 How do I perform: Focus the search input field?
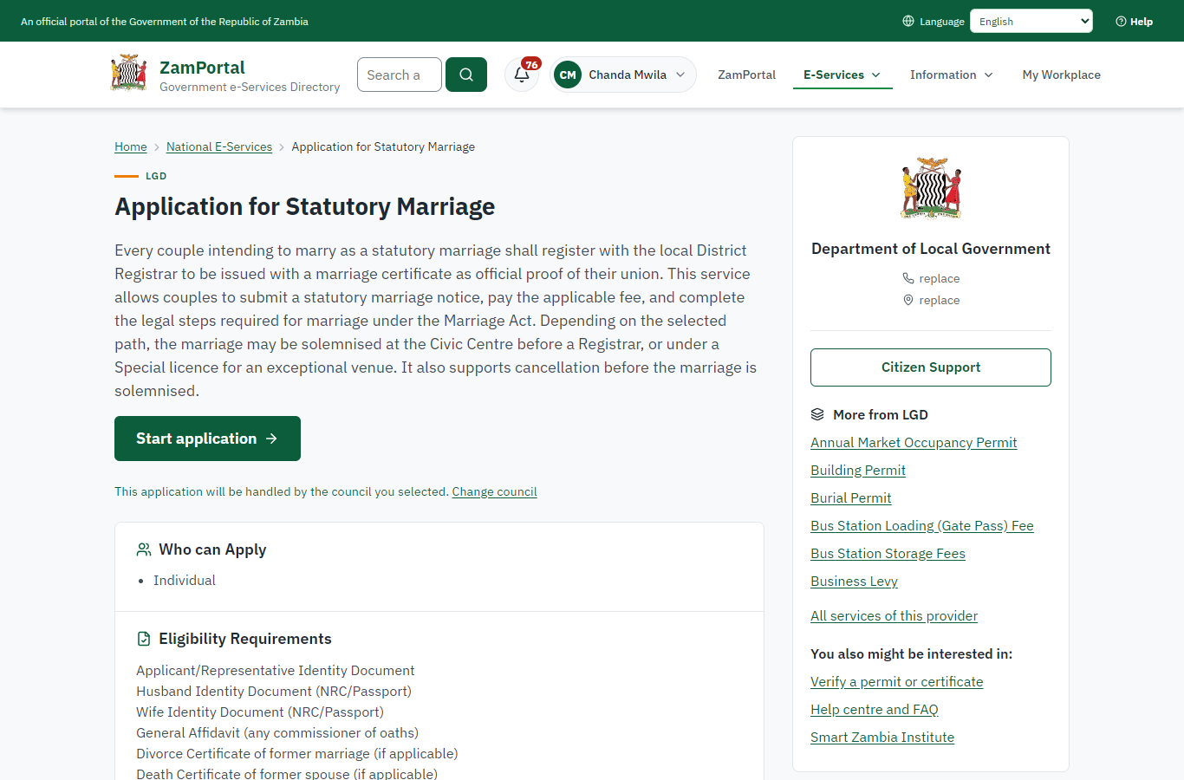pos(400,75)
